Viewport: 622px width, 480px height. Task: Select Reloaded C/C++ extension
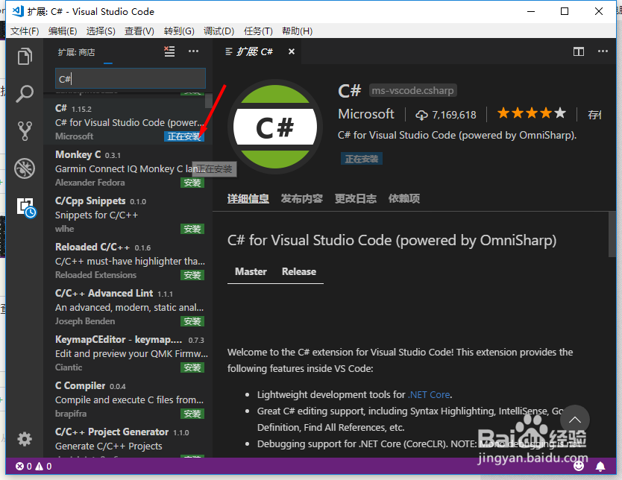pos(128,260)
